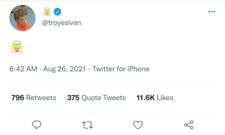Click the divider line below the timestamp
This screenshot has width=225, height=135.
[x=113, y=83]
